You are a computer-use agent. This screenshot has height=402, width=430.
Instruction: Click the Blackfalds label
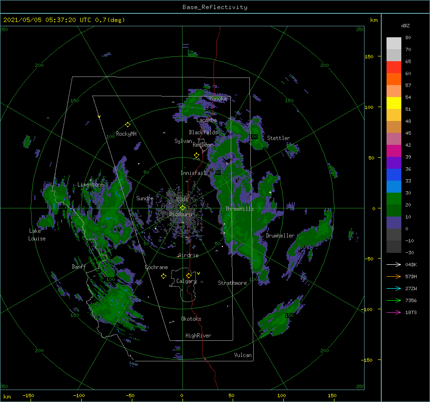[x=203, y=132]
